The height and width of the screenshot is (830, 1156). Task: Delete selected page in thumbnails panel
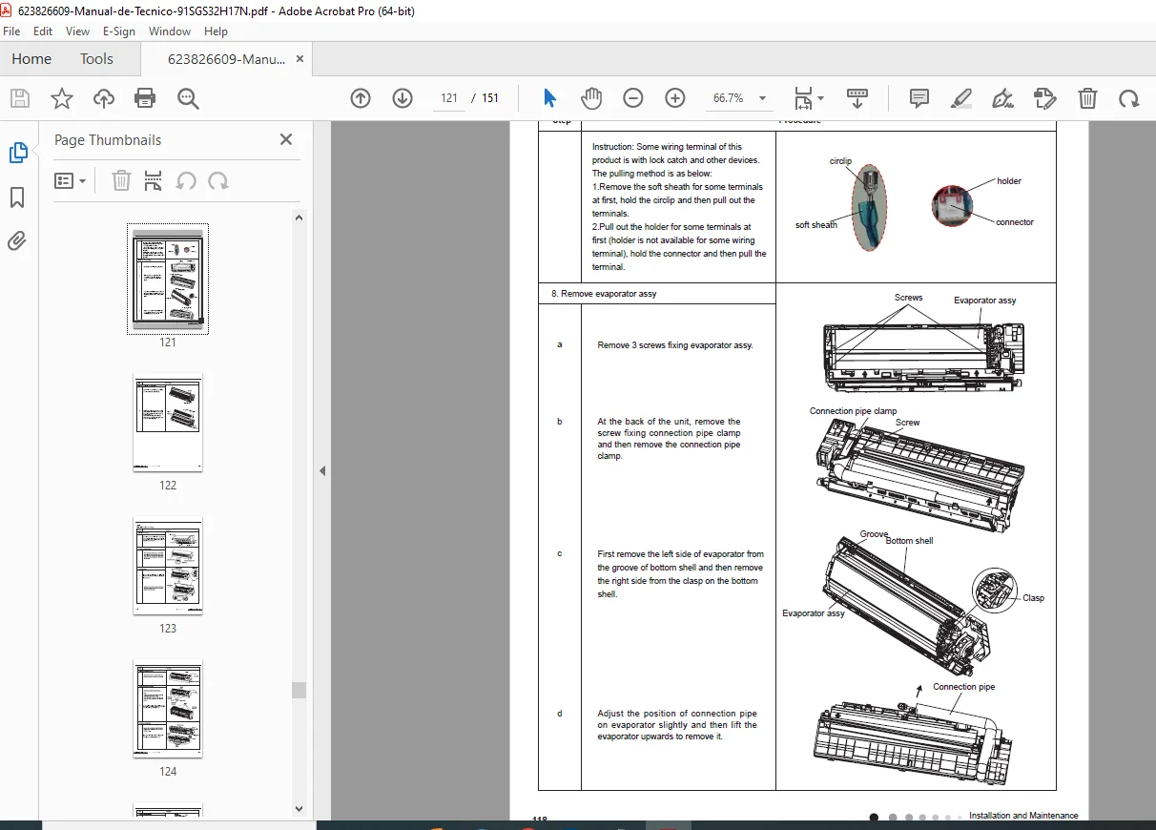click(121, 180)
